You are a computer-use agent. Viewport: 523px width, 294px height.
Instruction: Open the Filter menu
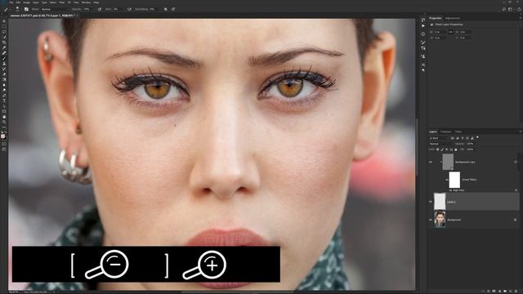pos(62,2)
